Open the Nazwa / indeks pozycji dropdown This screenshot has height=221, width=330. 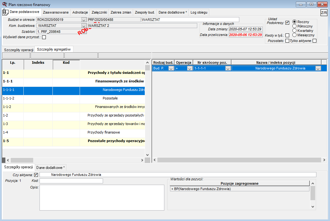click(x=318, y=68)
